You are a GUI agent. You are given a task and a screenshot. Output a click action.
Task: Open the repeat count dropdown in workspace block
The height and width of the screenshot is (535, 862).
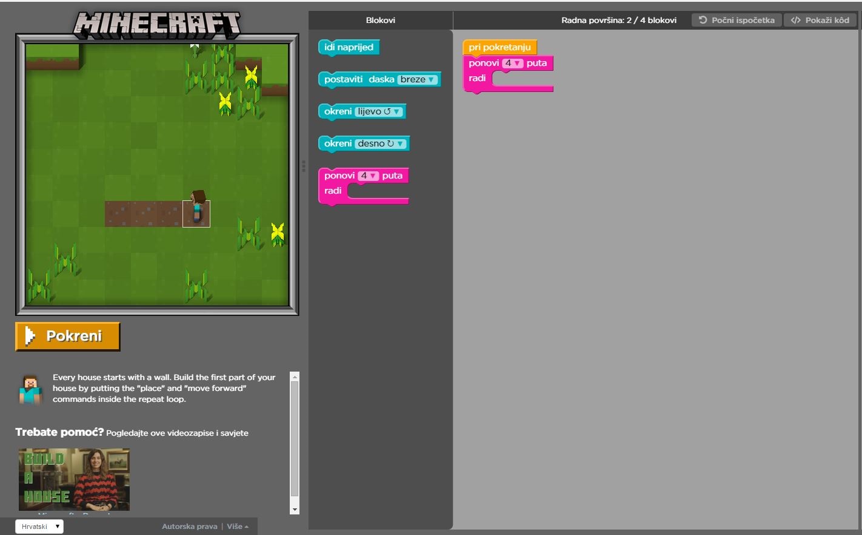512,63
